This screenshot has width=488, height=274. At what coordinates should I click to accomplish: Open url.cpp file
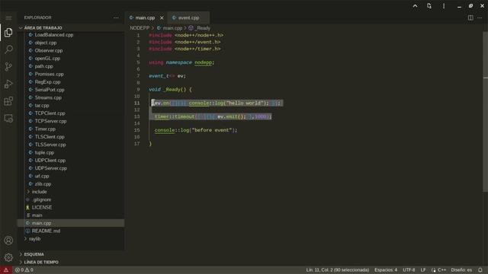[x=42, y=176]
